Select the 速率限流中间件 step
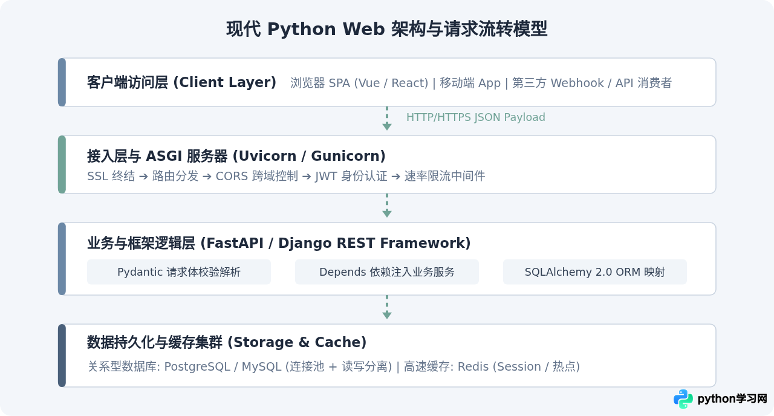Viewport: 774px width, 416px height. pos(445,176)
